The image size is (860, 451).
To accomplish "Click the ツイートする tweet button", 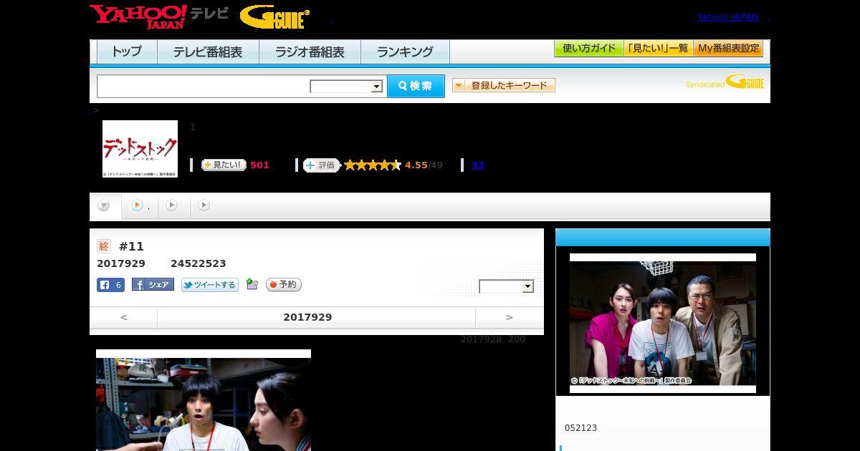I will click(209, 285).
